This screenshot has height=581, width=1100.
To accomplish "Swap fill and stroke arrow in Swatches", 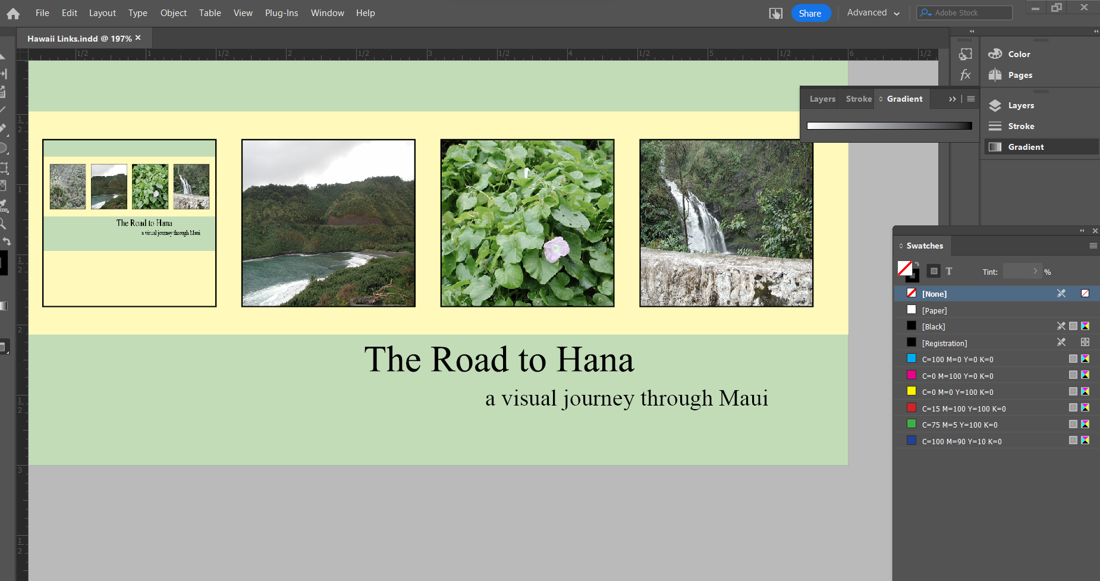I will coord(917,264).
